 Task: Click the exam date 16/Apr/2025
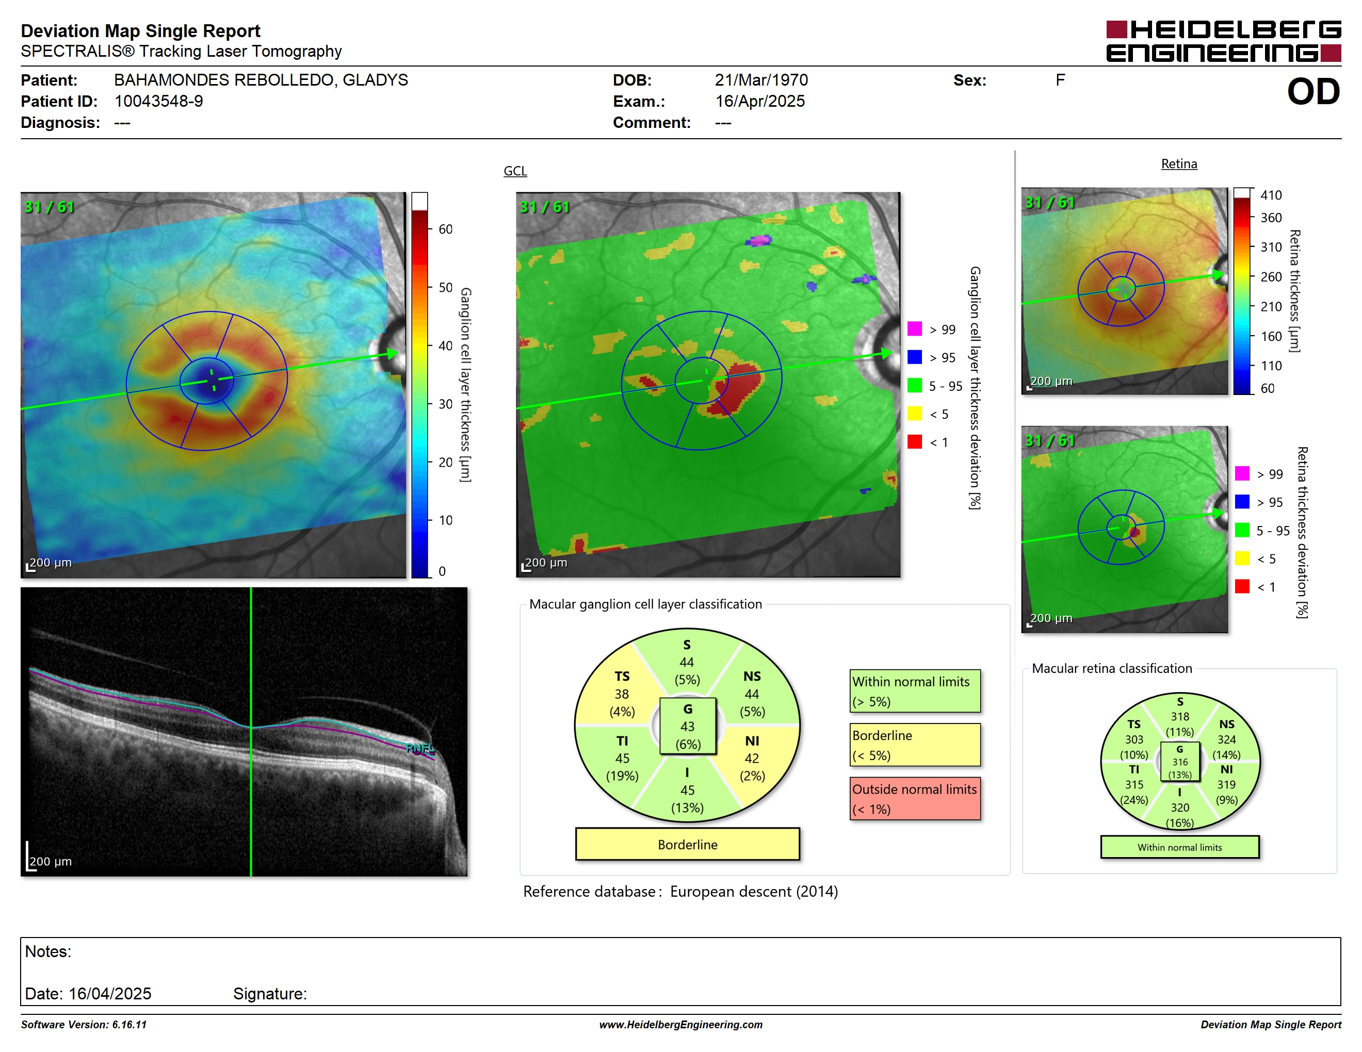(759, 101)
